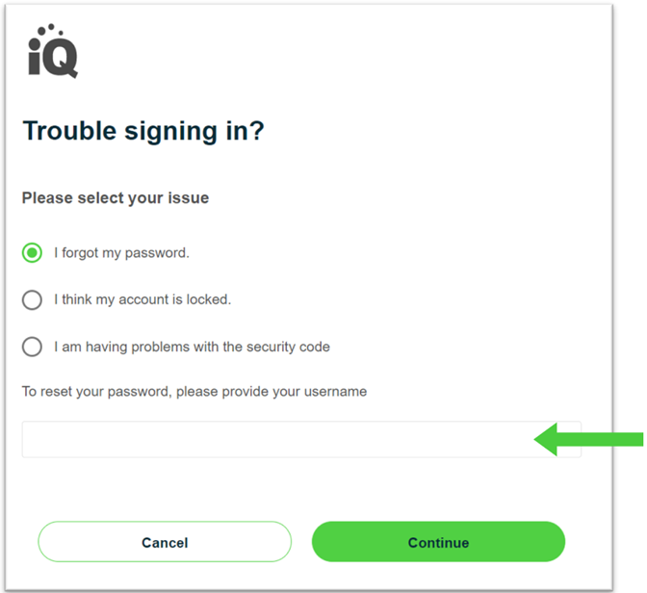The image size is (647, 593).
Task: Click the 'Trouble signing in?' heading
Action: click(143, 131)
